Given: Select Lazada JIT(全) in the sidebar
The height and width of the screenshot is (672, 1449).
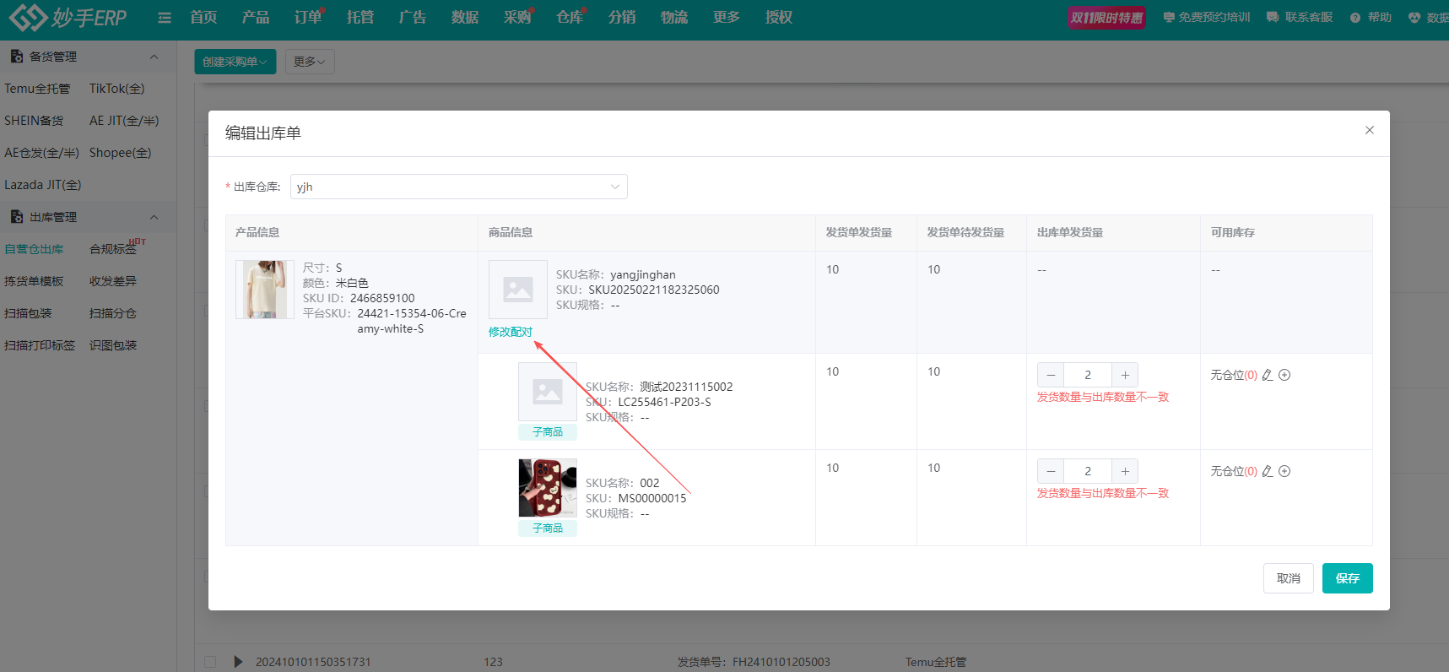Looking at the screenshot, I should tap(43, 185).
